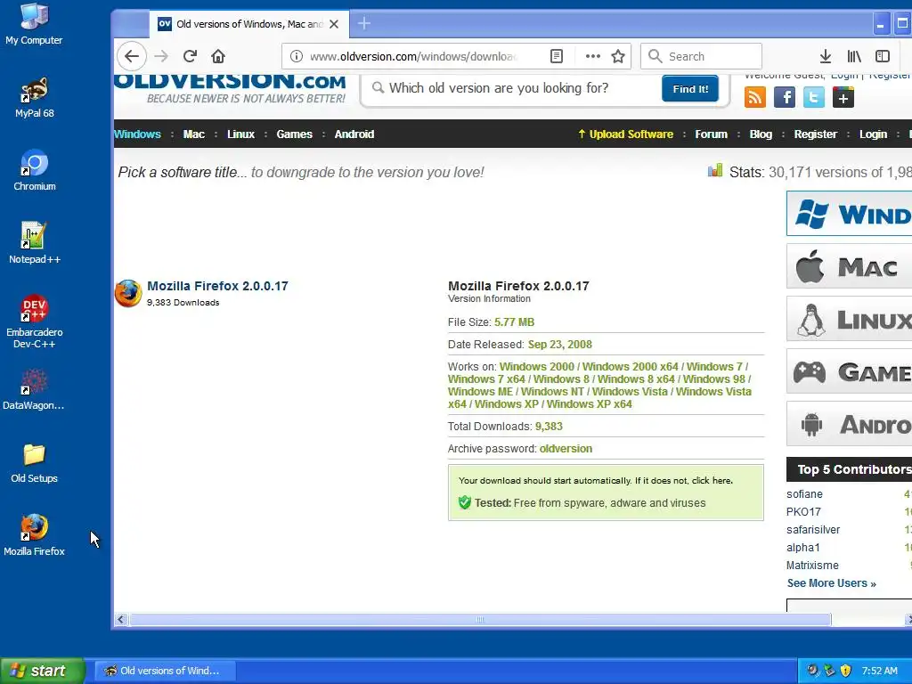Open the Linux platform banner in sidebar
Viewport: 912px width, 684px height.
tap(849, 319)
